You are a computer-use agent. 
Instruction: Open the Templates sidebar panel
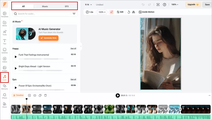coord(5,15)
